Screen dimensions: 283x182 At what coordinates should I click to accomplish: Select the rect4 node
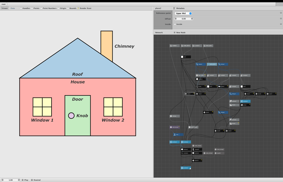(245, 86)
